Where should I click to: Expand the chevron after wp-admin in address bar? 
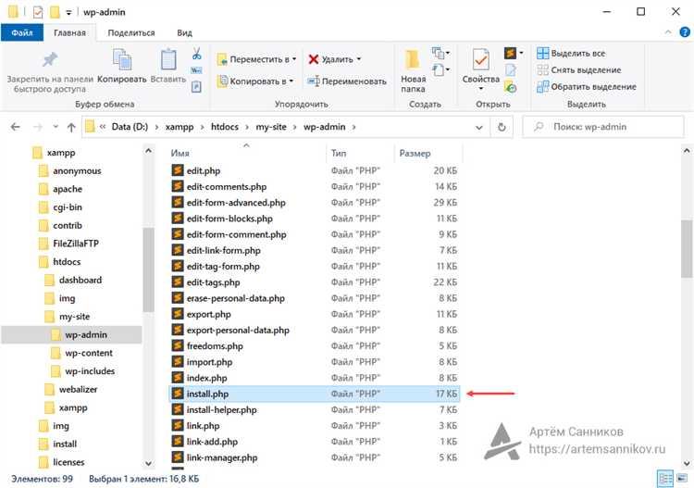(x=353, y=128)
